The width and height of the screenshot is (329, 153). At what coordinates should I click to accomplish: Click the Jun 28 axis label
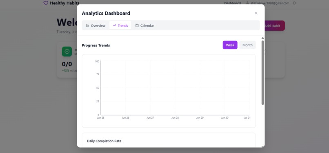[x=175, y=118]
